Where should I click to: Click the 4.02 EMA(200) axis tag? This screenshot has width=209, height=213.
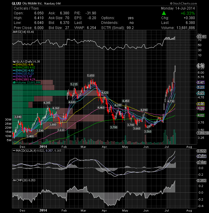click(200, 115)
